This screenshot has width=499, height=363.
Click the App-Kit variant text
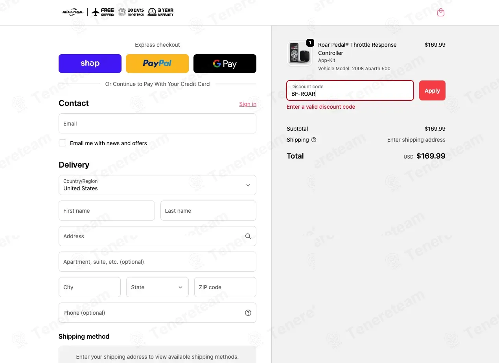(327, 61)
